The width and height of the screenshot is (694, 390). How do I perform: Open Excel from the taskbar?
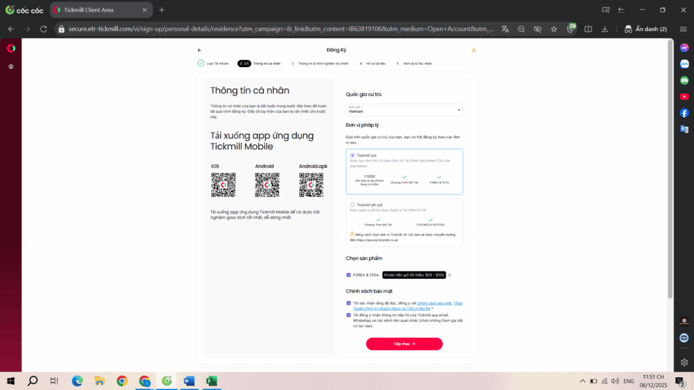tap(211, 381)
